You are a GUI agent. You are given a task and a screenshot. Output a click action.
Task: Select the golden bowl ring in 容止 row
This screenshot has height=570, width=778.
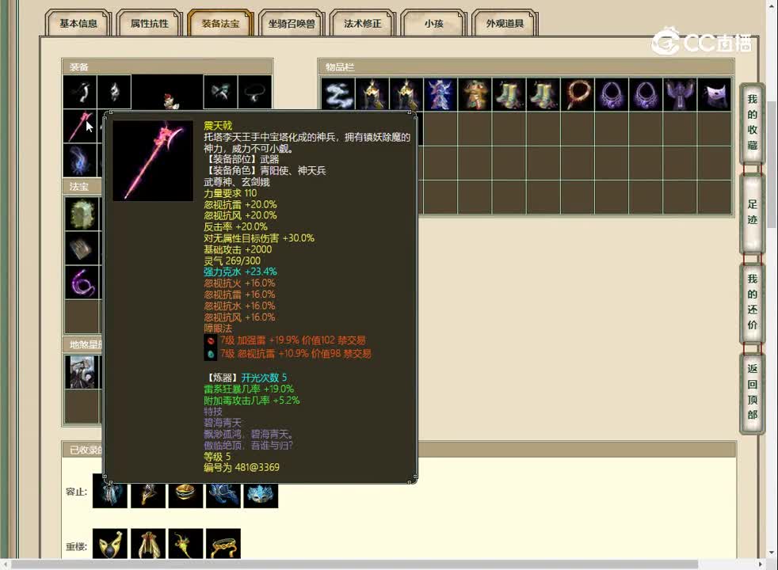185,495
